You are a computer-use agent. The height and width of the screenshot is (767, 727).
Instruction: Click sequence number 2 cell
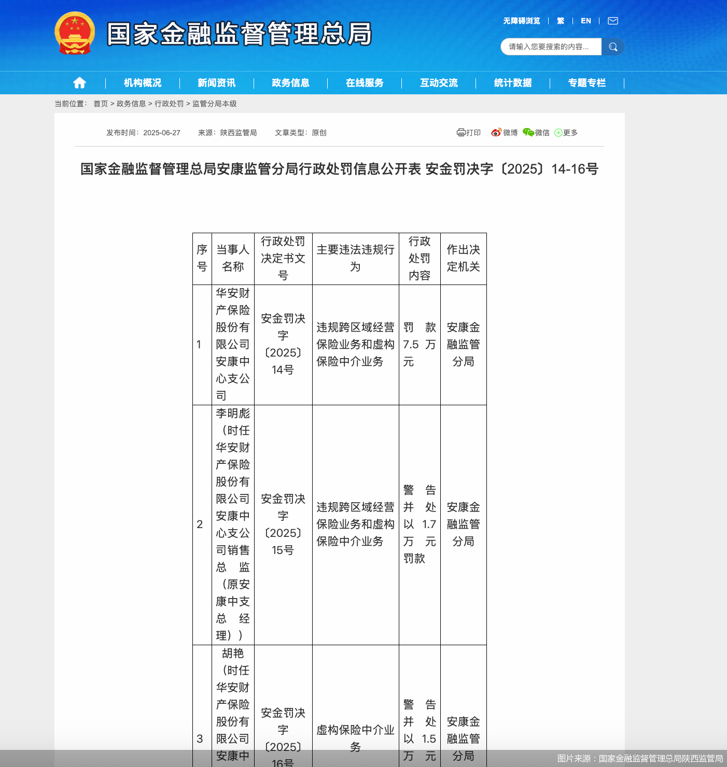click(x=202, y=524)
